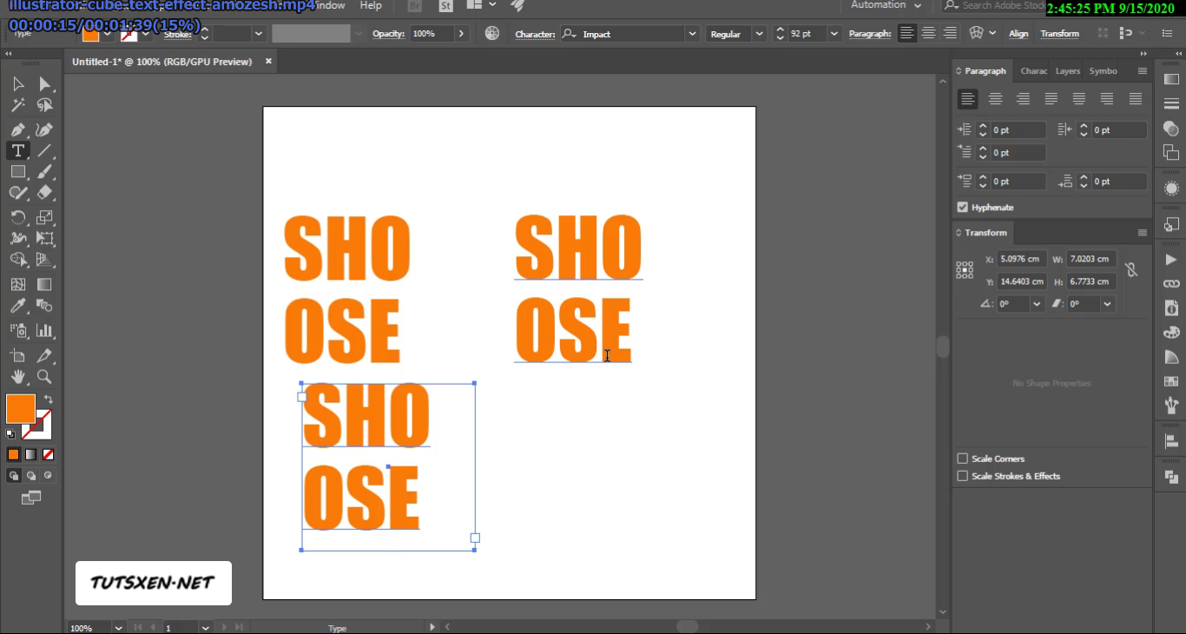Click the X position 5.0976 cm field
Viewport: 1186px width, 634px height.
point(1020,259)
